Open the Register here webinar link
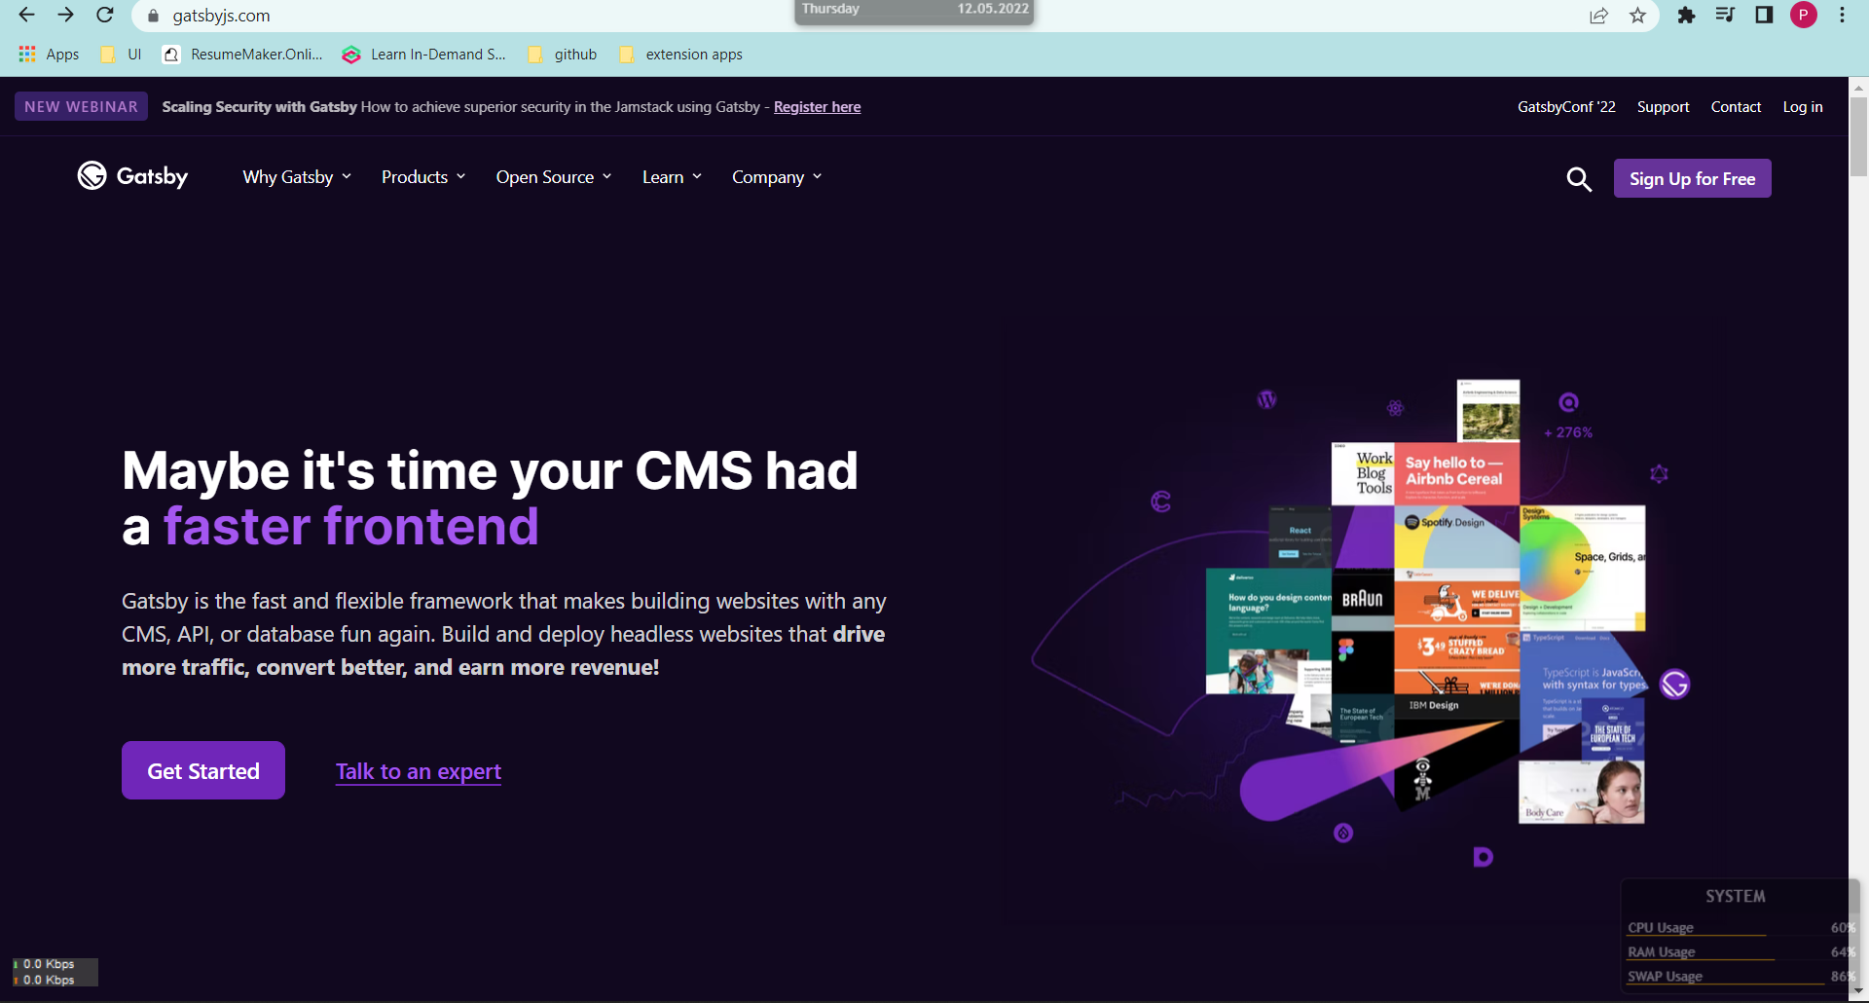Image resolution: width=1869 pixels, height=1003 pixels. (817, 107)
